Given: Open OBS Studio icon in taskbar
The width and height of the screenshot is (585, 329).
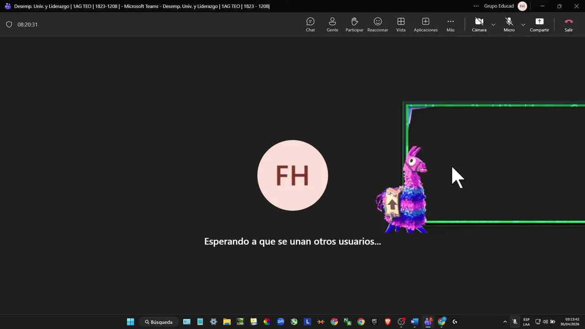Looking at the screenshot, I should 401,322.
